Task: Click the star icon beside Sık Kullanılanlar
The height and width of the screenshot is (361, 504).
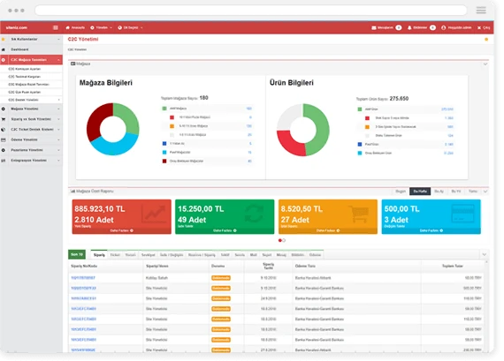Action: pos(4,39)
